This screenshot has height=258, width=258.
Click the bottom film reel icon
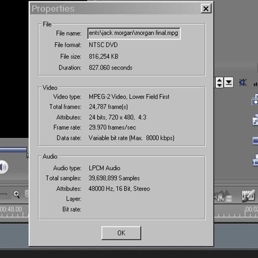point(255,160)
